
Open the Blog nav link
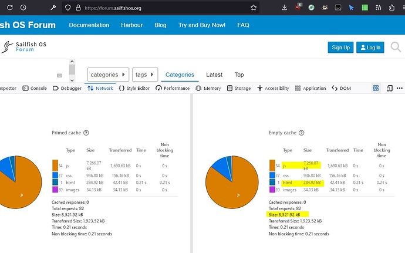(x=160, y=25)
